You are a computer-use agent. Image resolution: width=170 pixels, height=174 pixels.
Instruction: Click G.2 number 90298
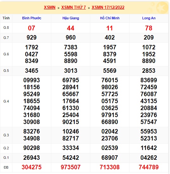32,148
